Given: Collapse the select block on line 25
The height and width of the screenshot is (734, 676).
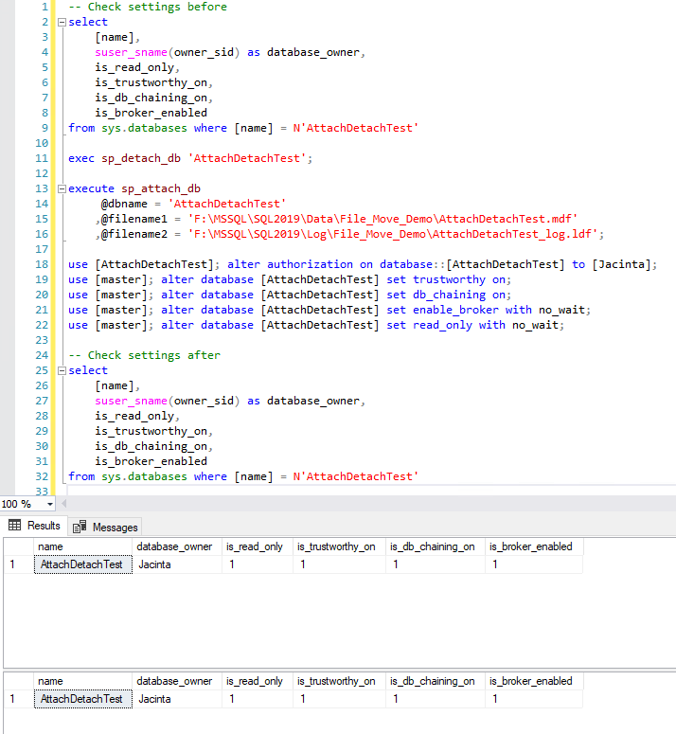Looking at the screenshot, I should [x=62, y=370].
